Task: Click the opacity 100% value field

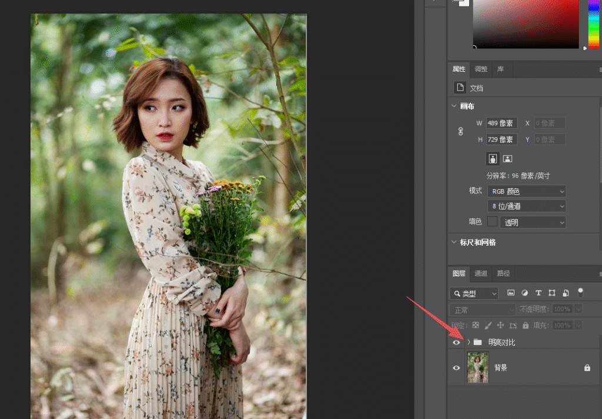Action: [563, 309]
